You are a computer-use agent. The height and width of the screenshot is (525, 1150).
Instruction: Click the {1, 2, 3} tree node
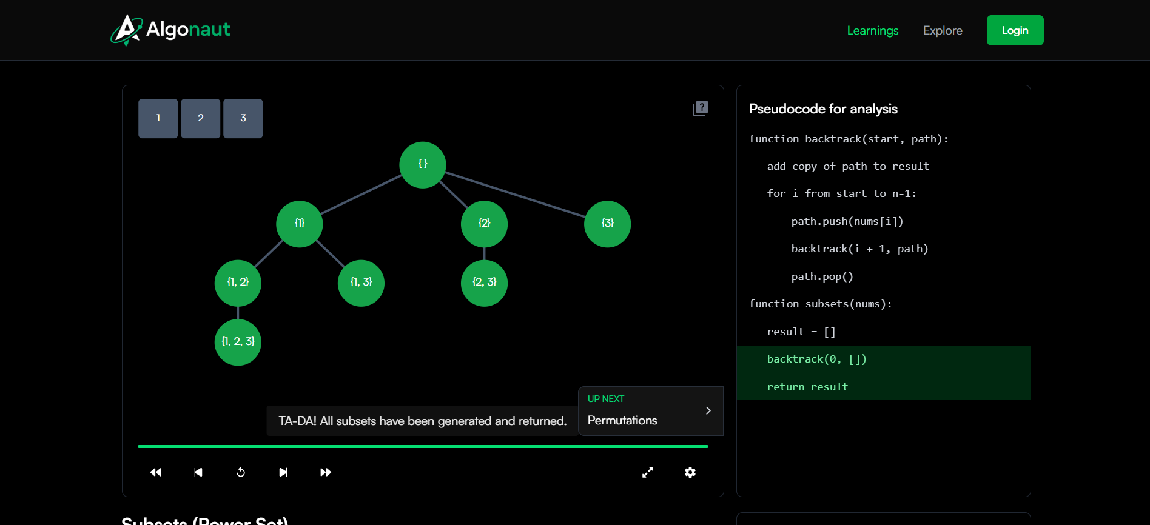[238, 342]
